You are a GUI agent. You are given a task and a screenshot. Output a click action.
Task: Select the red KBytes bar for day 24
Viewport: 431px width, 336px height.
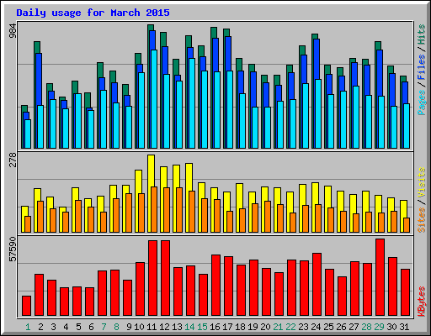click(x=317, y=285)
